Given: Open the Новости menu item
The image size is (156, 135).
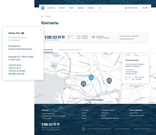Looking at the screenshot, I should click(x=62, y=8).
